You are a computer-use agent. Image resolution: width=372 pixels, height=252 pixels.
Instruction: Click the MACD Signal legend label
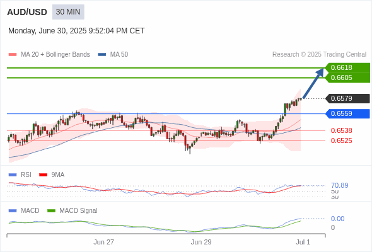(x=79, y=211)
